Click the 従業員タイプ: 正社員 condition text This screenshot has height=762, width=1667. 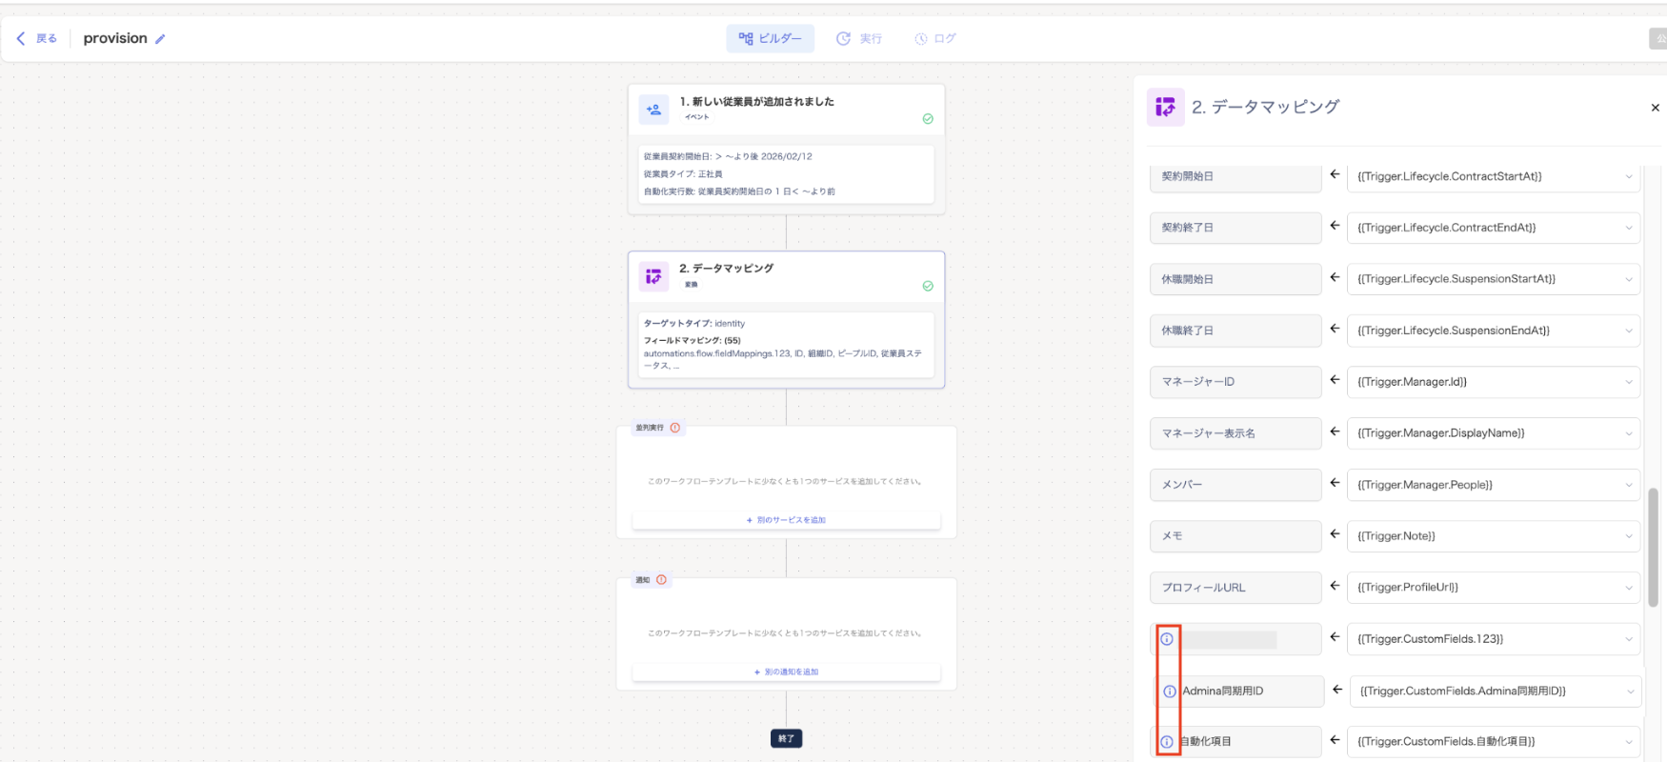click(x=683, y=174)
